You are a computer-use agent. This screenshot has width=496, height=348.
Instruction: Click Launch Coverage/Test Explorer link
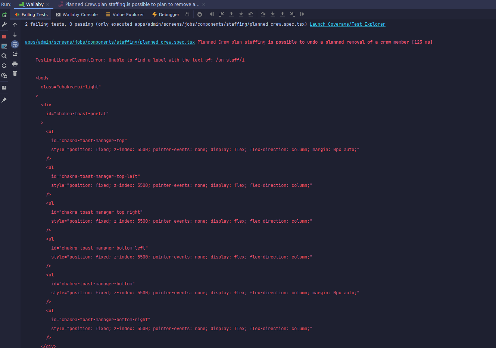[x=347, y=24]
